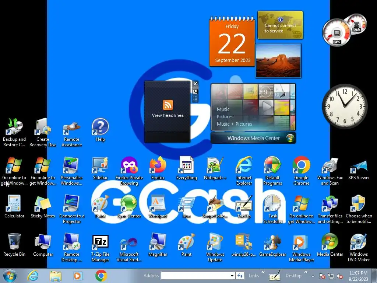The image size is (377, 283).
Task: Click View headlines in feed gadget
Action: (168, 115)
